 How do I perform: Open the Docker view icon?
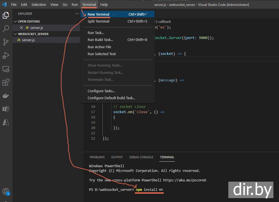pyautogui.click(x=6, y=96)
